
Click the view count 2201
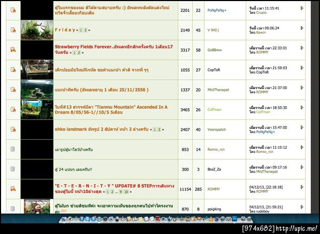click(x=185, y=10)
